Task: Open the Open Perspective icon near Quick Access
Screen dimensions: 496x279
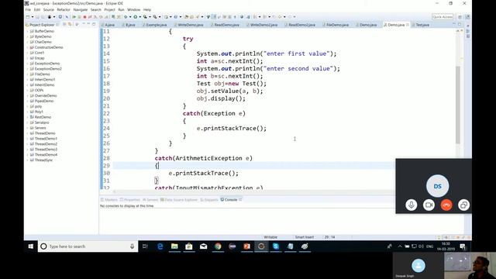Action: tap(460, 17)
